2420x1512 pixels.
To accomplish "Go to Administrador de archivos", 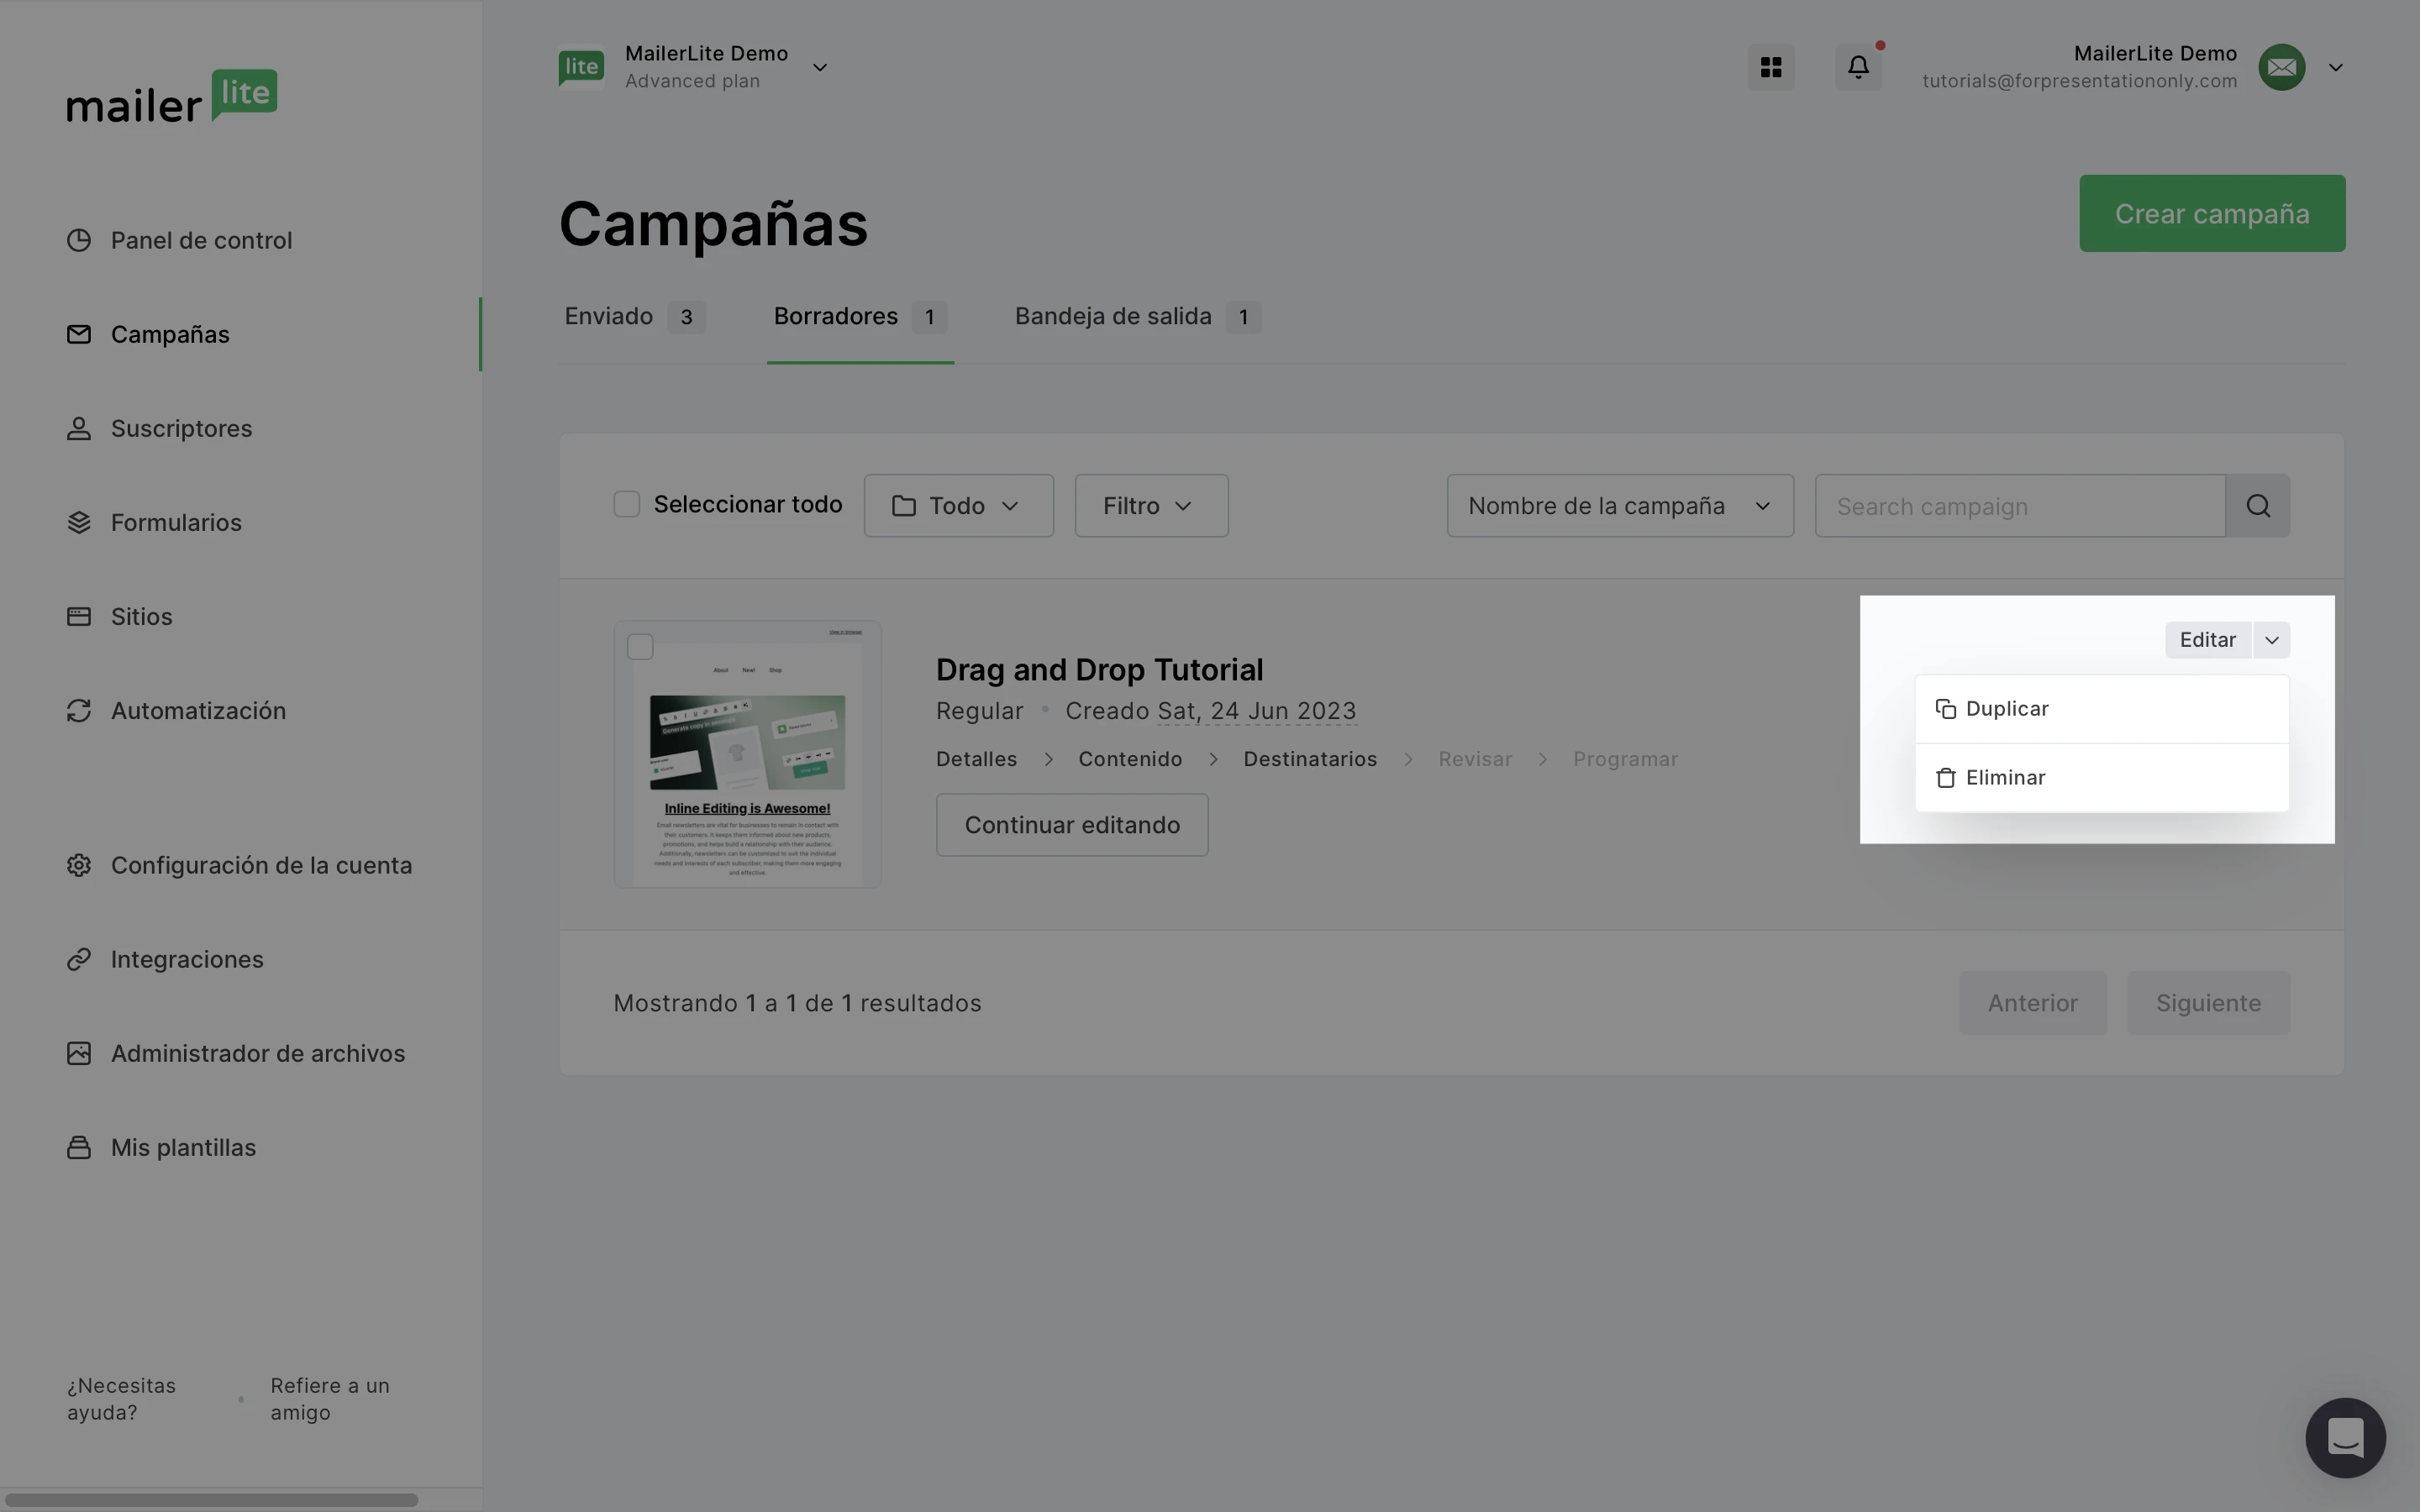I will tap(257, 1054).
